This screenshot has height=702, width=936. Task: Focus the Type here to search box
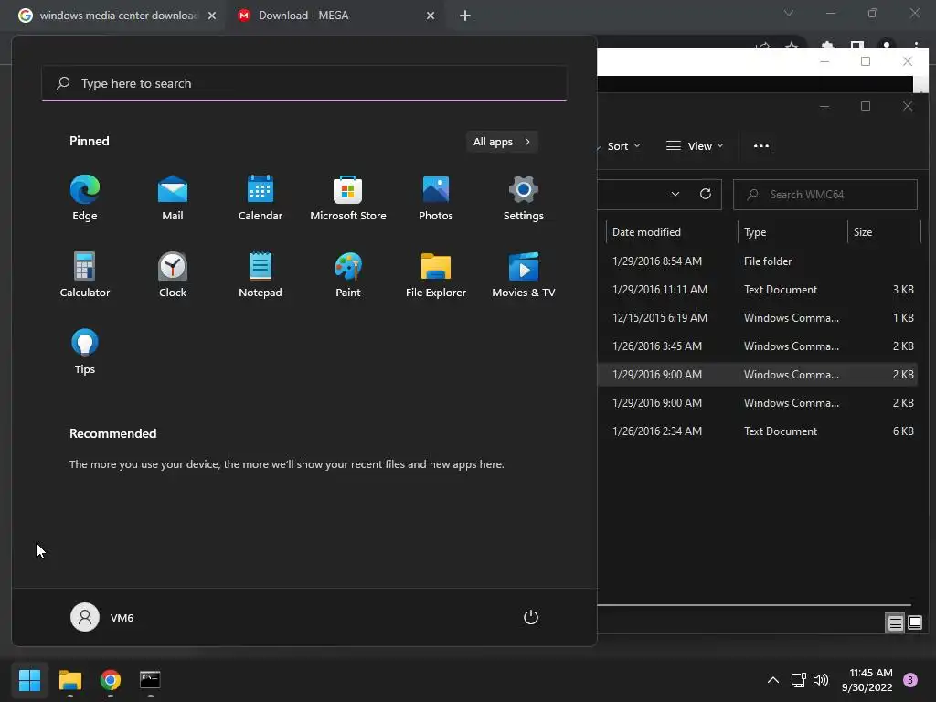tap(304, 83)
